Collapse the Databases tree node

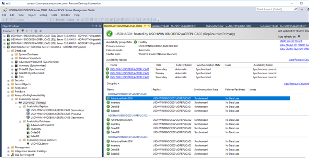point(8,50)
